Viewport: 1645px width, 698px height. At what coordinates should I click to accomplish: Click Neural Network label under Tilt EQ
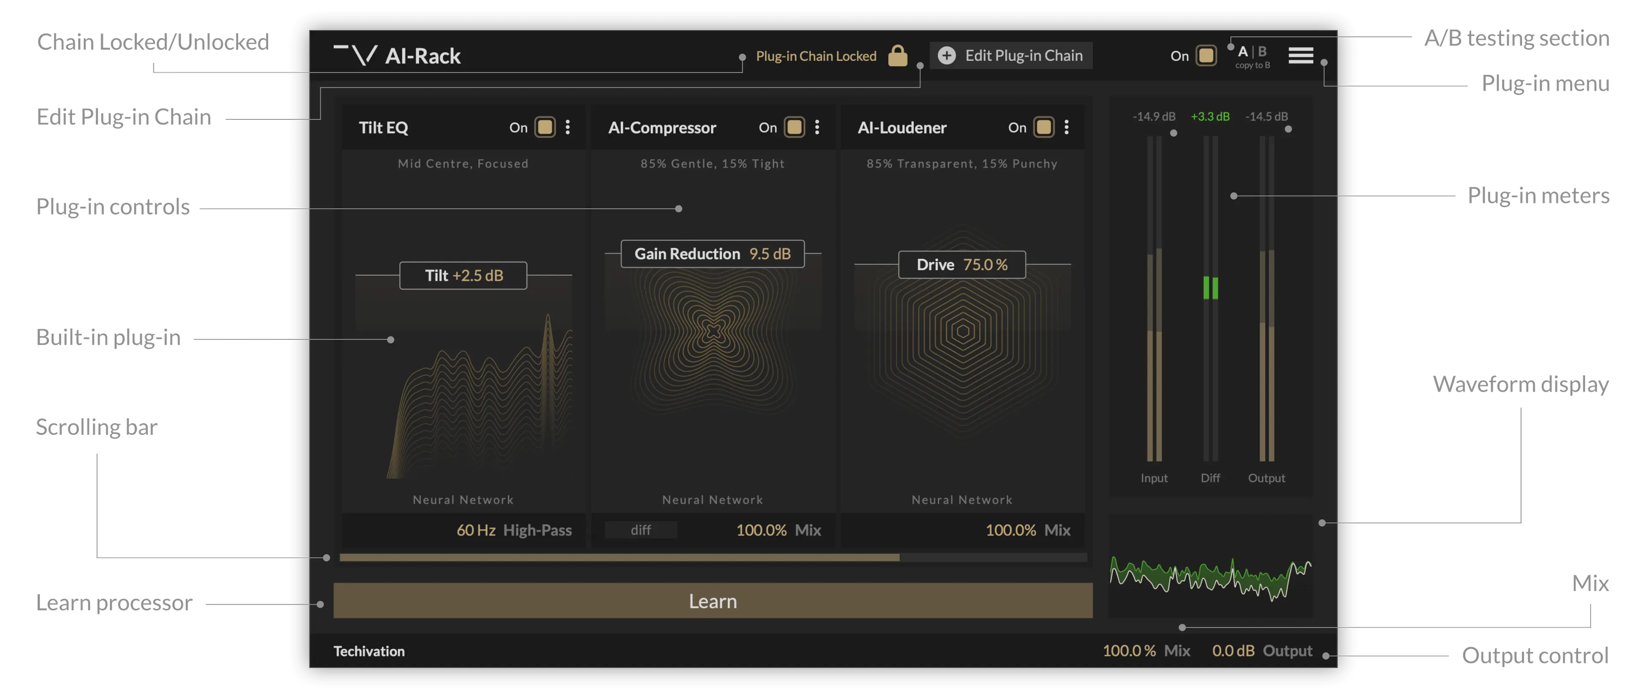(463, 499)
